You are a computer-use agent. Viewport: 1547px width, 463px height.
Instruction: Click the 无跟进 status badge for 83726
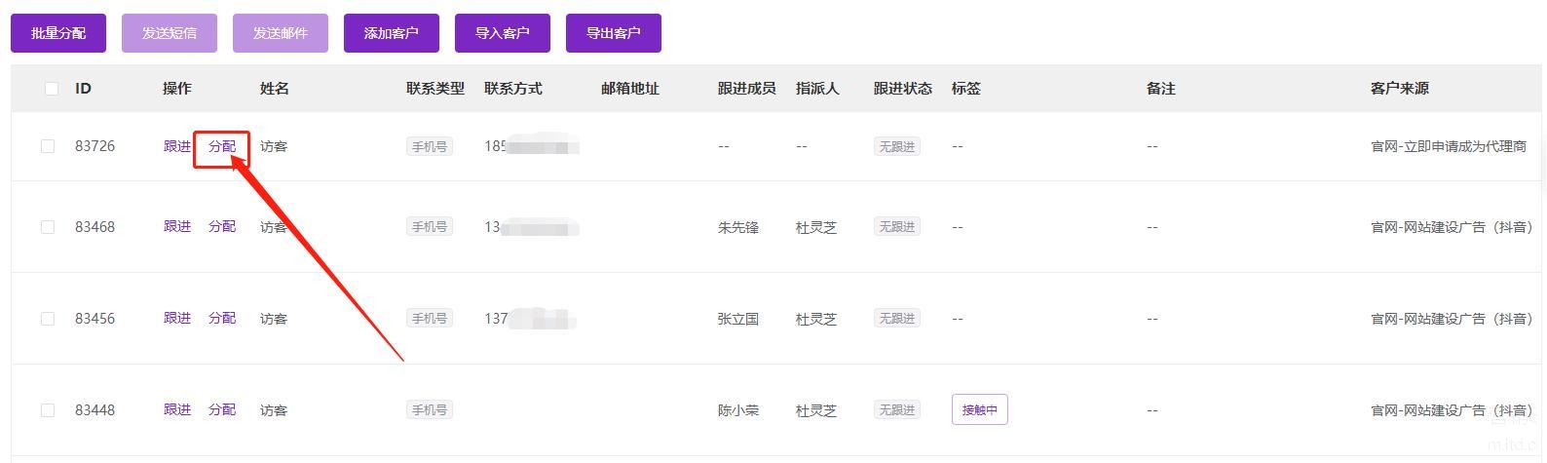click(x=896, y=146)
